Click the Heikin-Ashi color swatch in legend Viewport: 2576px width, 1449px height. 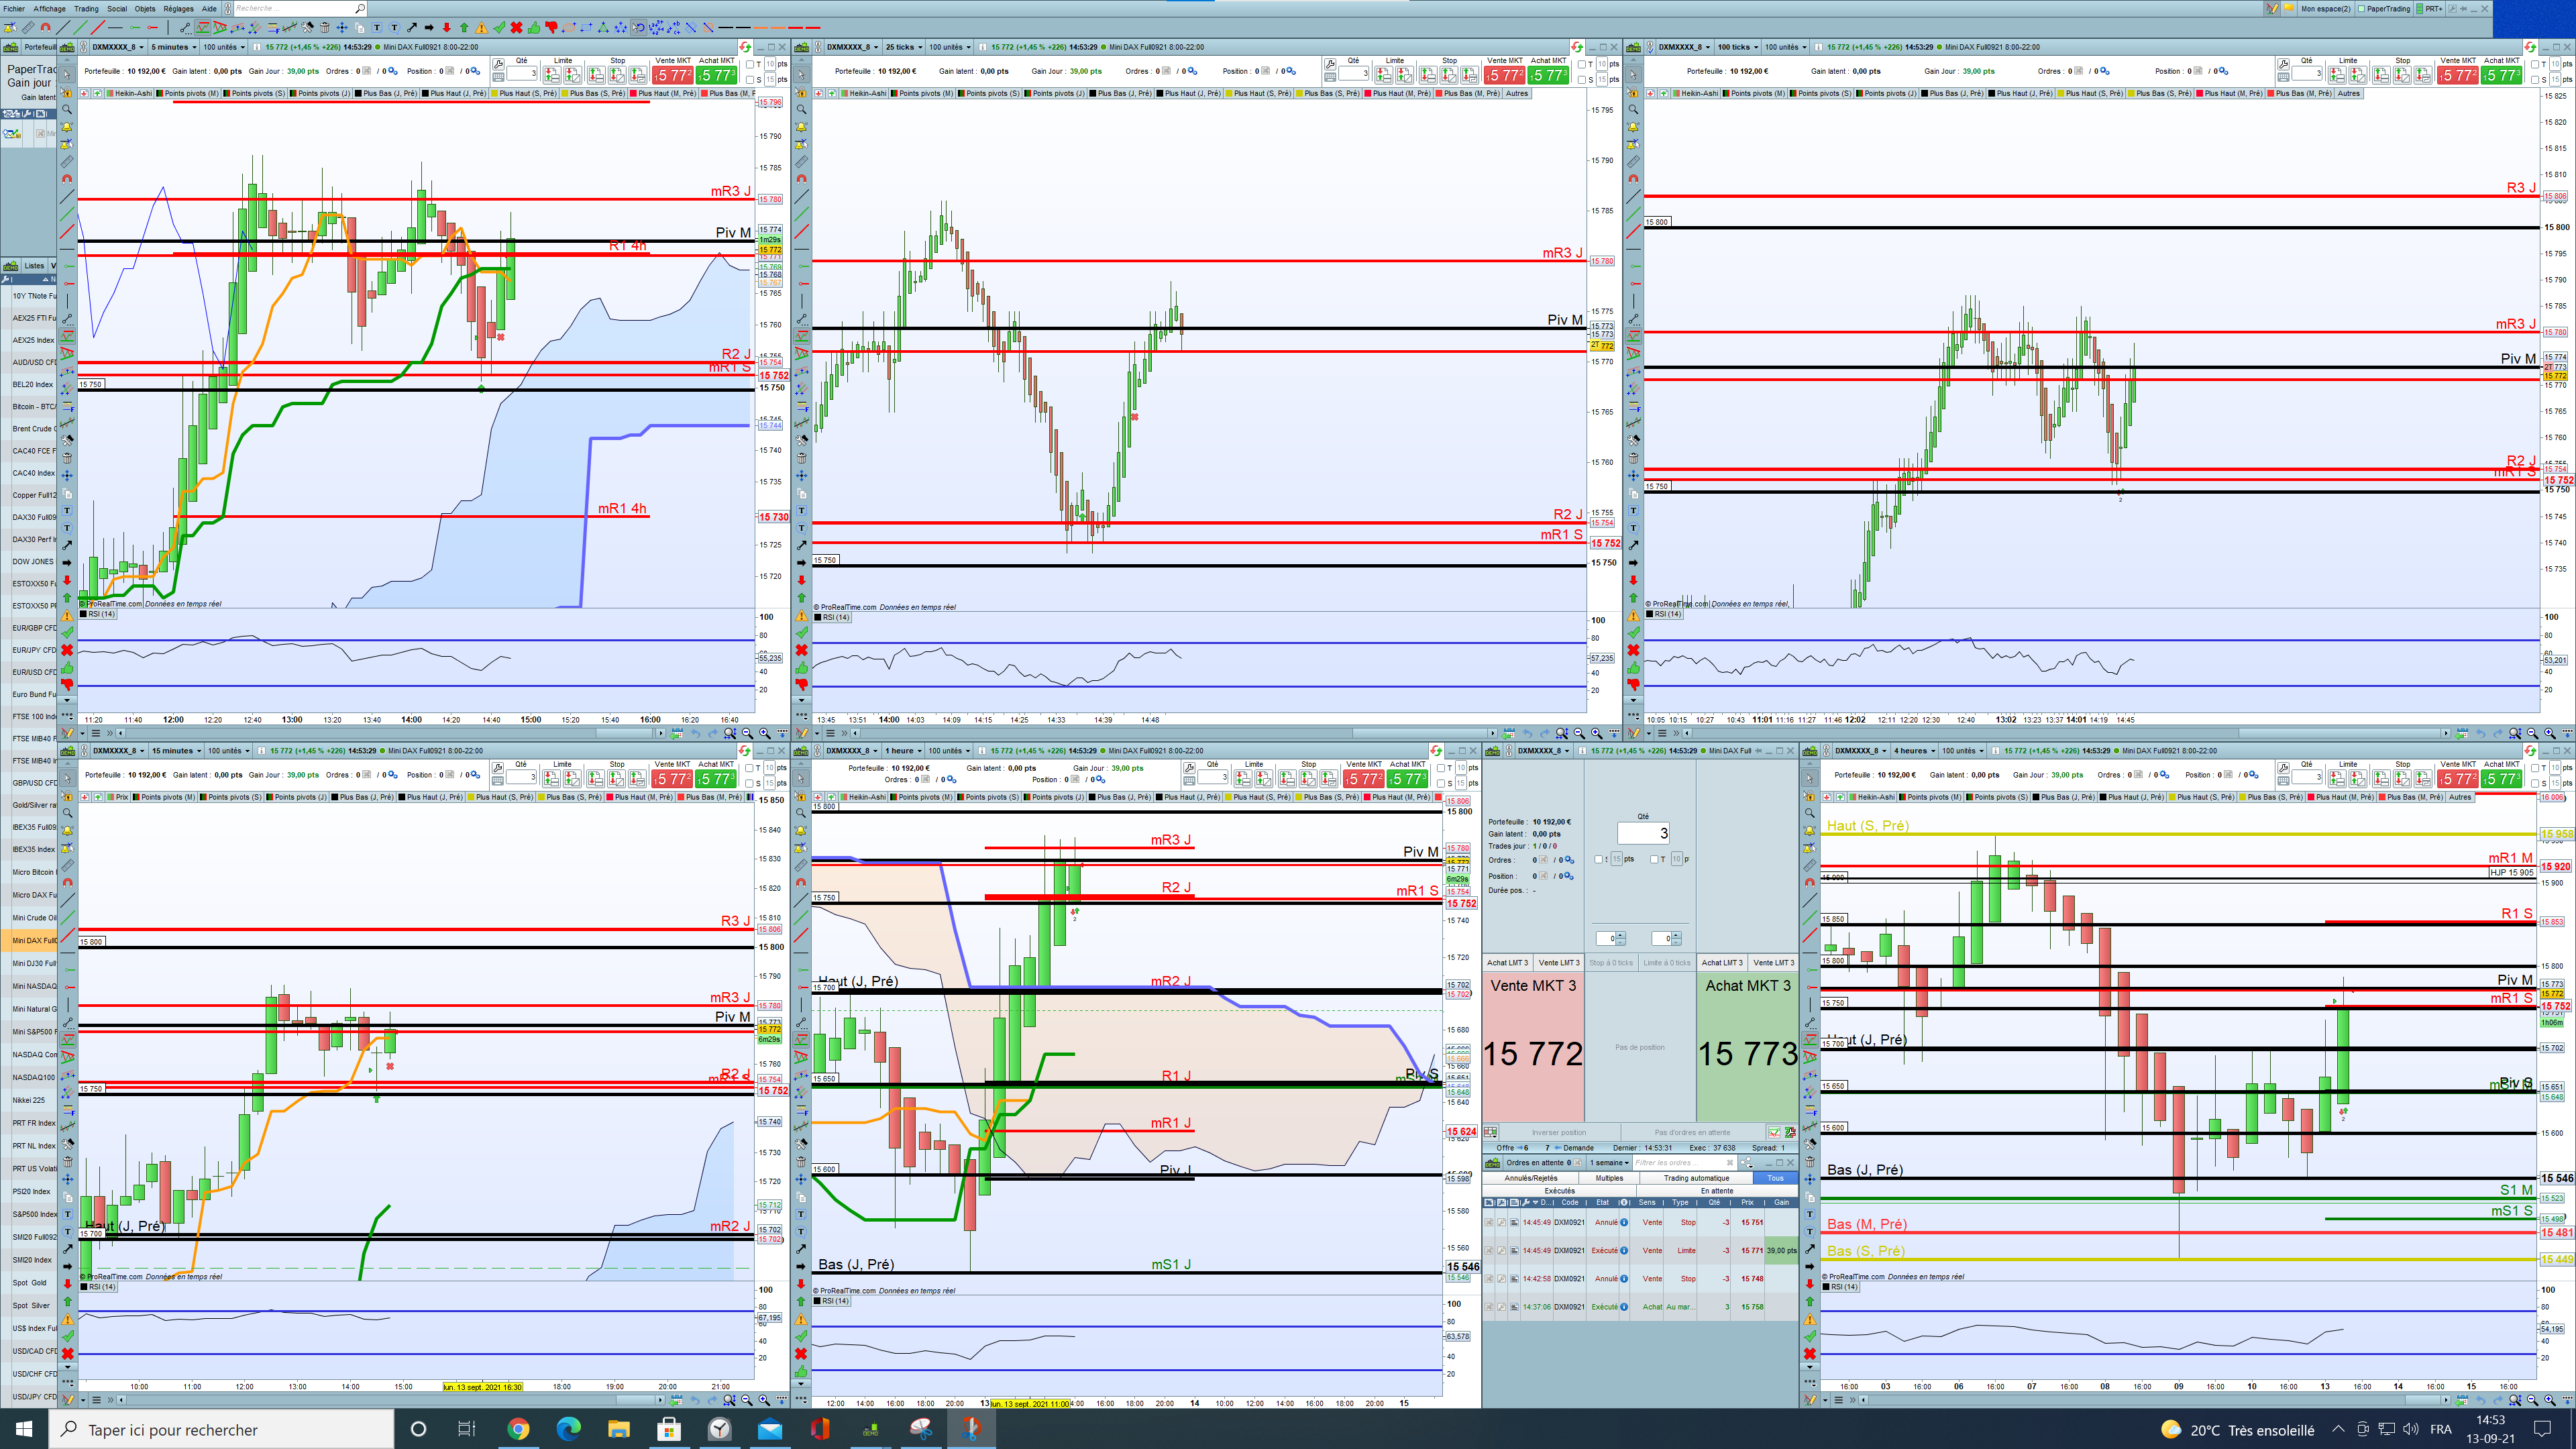110,94
